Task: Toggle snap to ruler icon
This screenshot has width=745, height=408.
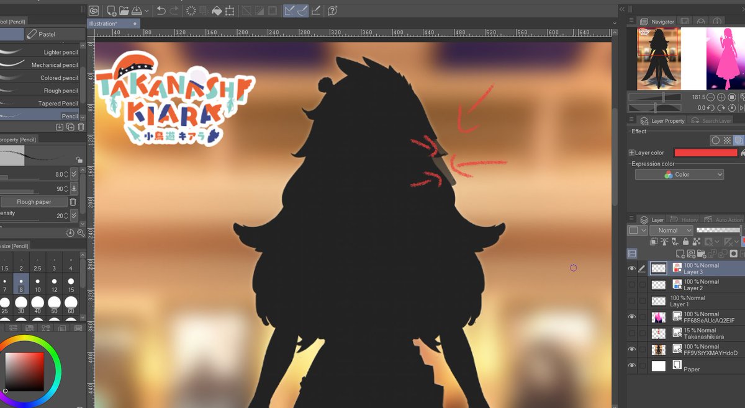Action: pos(290,11)
